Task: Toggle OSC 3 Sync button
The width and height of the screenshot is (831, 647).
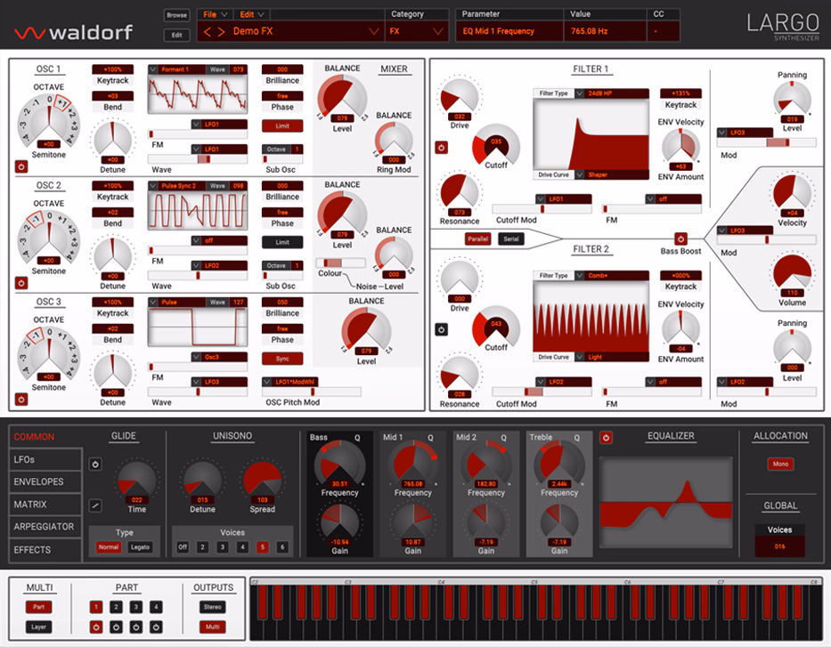Action: 282,359
